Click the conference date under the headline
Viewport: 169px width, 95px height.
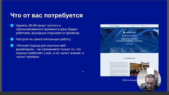(129, 44)
